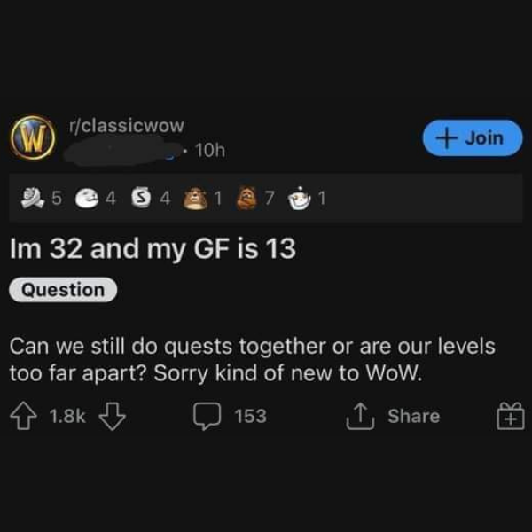Select the silver S award icon
This screenshot has width=532, height=532.
141,198
